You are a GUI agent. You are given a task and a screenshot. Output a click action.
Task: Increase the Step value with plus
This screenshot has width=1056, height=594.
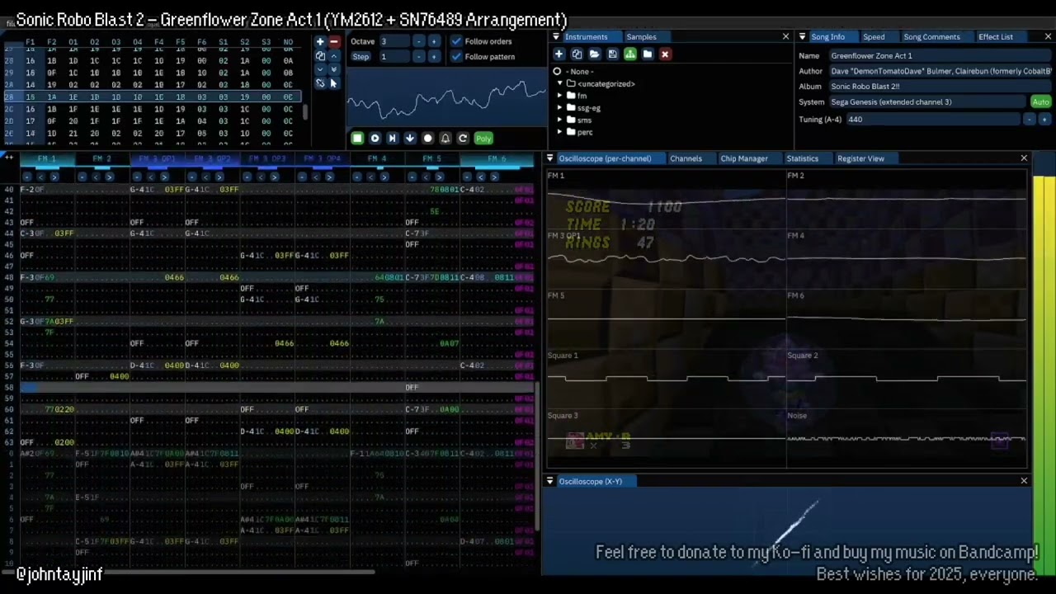[434, 57]
